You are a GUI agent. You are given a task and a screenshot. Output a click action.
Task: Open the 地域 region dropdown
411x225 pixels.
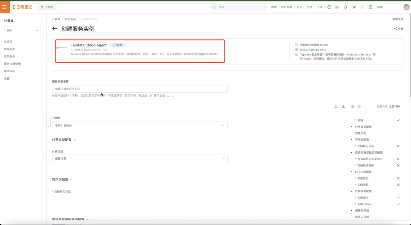point(139,126)
